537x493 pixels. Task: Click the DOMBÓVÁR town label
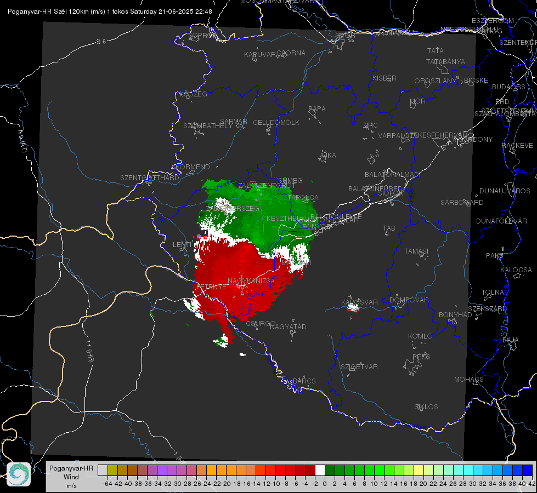pyautogui.click(x=409, y=300)
